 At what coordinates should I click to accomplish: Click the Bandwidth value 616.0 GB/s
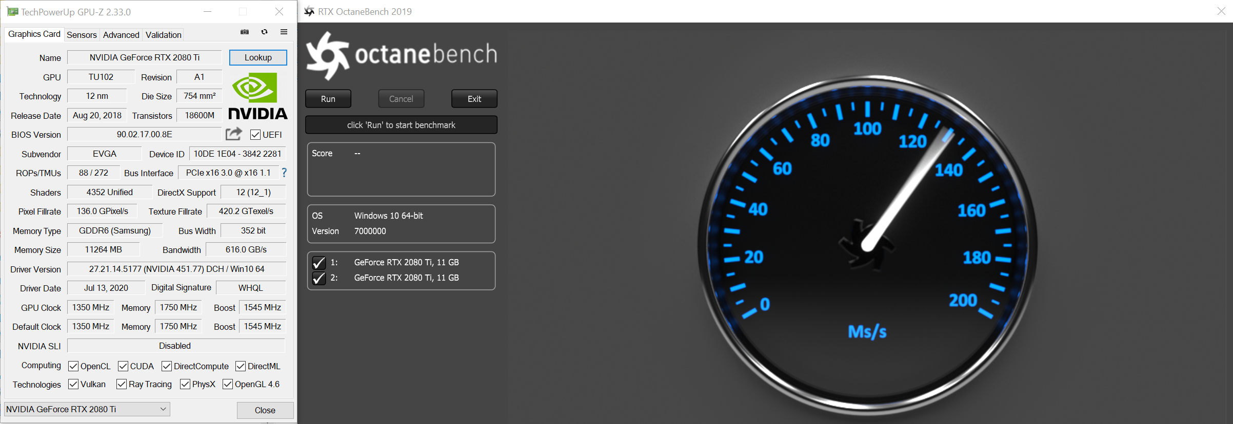click(x=246, y=249)
